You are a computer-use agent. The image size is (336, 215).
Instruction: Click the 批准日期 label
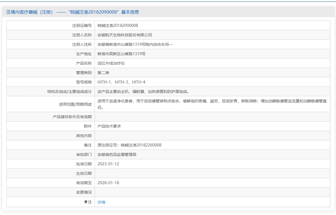(84, 164)
